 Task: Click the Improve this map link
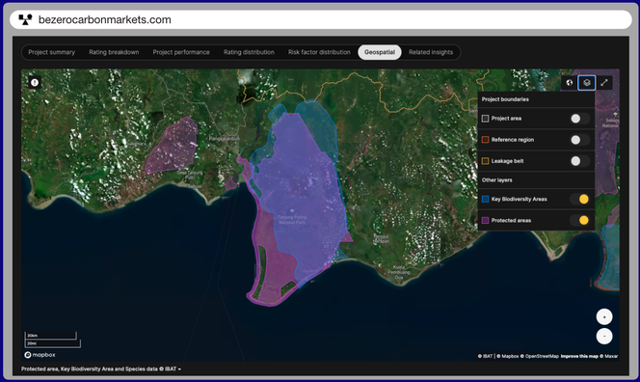pos(579,356)
